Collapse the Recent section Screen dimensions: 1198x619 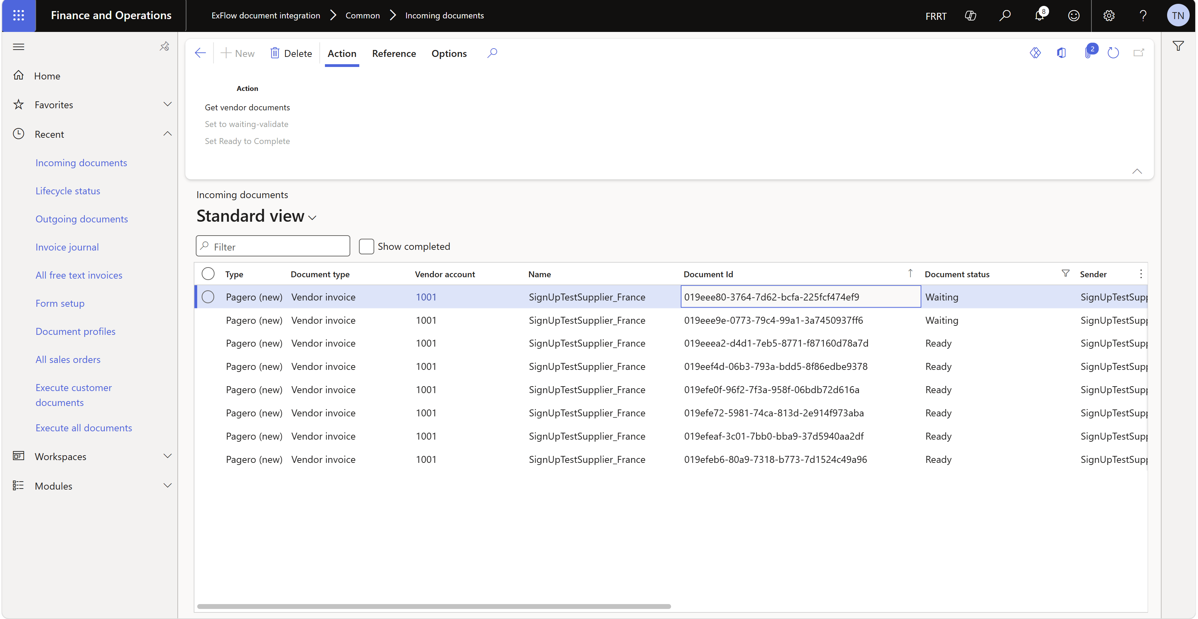[167, 134]
